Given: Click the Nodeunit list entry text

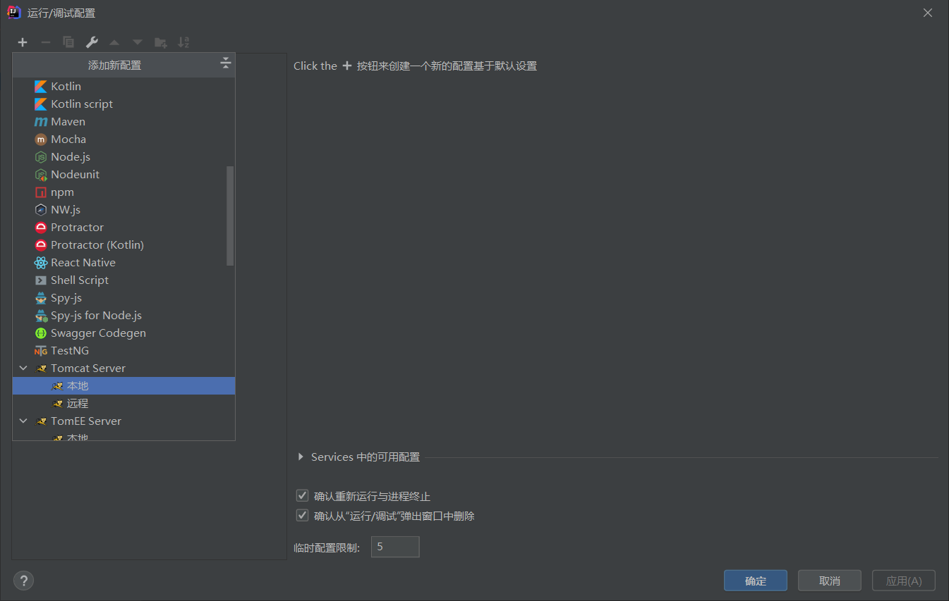Looking at the screenshot, I should coord(75,174).
